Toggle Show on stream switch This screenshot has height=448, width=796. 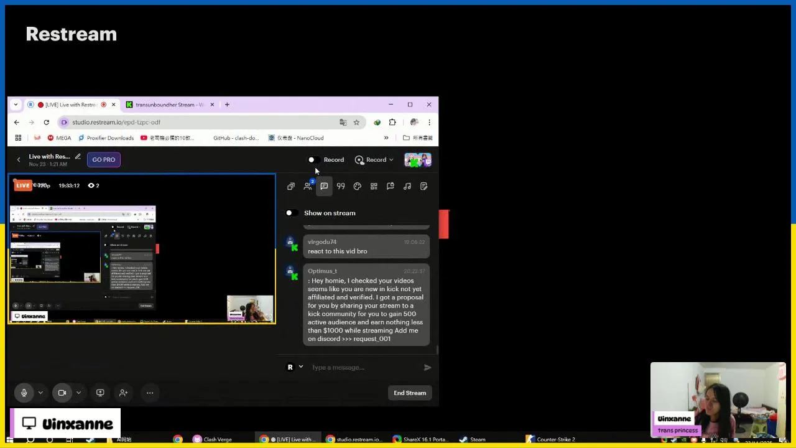pyautogui.click(x=291, y=213)
